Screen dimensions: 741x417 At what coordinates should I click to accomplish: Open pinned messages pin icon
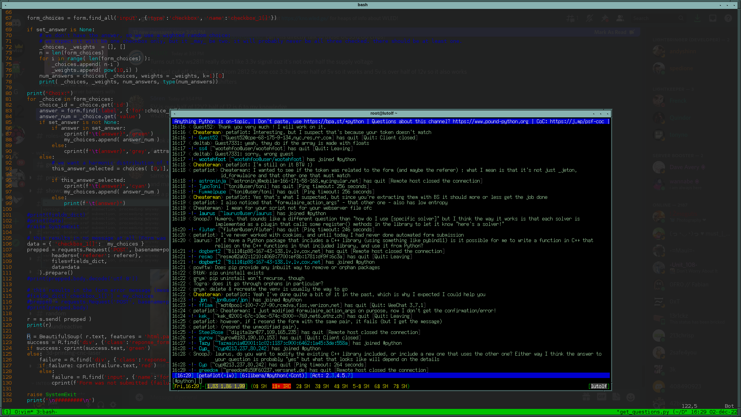pos(605,18)
